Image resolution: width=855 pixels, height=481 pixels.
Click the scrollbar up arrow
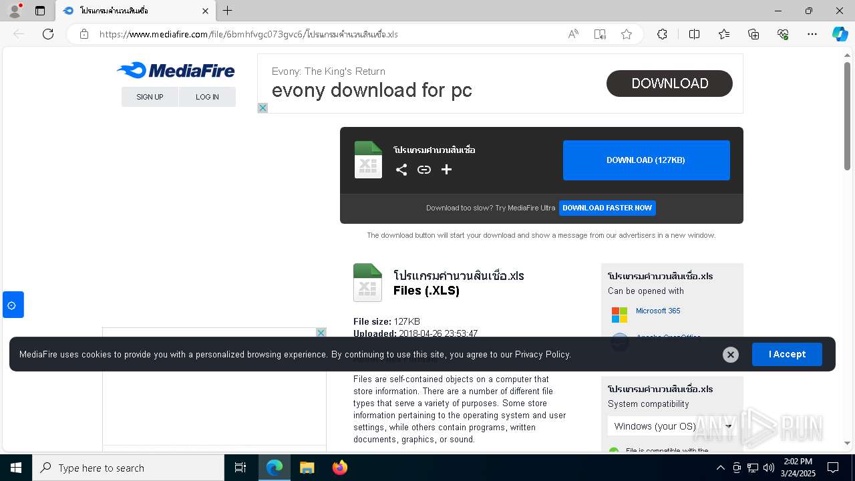[847, 55]
